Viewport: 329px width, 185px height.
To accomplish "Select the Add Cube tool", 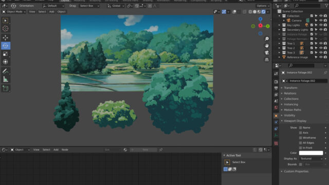I will (x=6, y=88).
